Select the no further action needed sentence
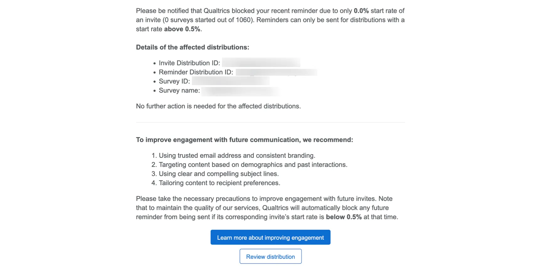The image size is (533, 266). point(218,106)
